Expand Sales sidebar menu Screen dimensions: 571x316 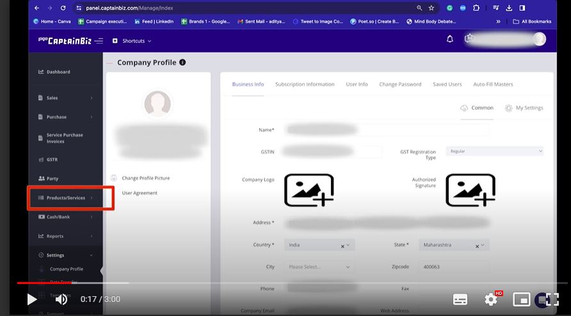point(65,98)
